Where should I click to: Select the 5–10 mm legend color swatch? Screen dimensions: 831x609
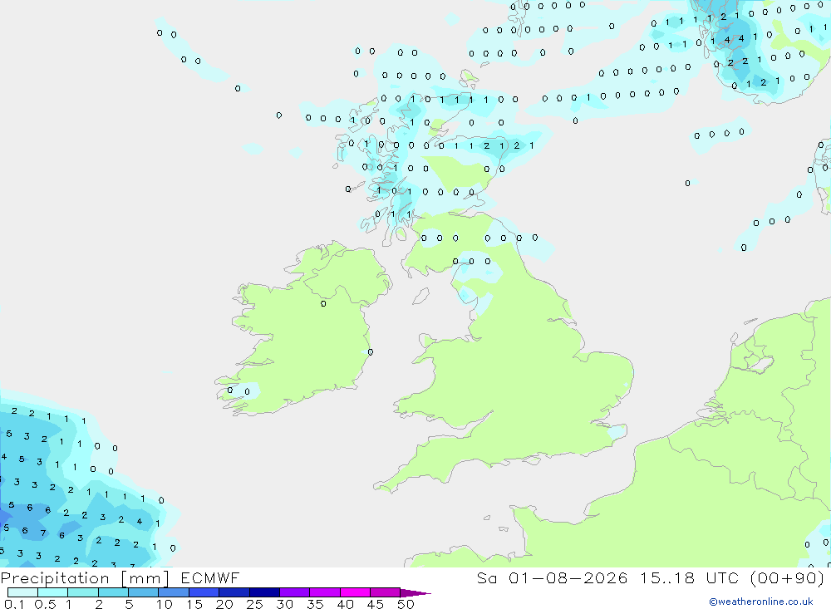click(143, 592)
